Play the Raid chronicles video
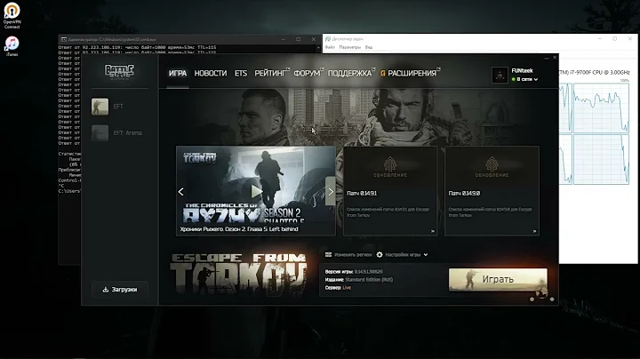This screenshot has width=640, height=359. click(256, 191)
